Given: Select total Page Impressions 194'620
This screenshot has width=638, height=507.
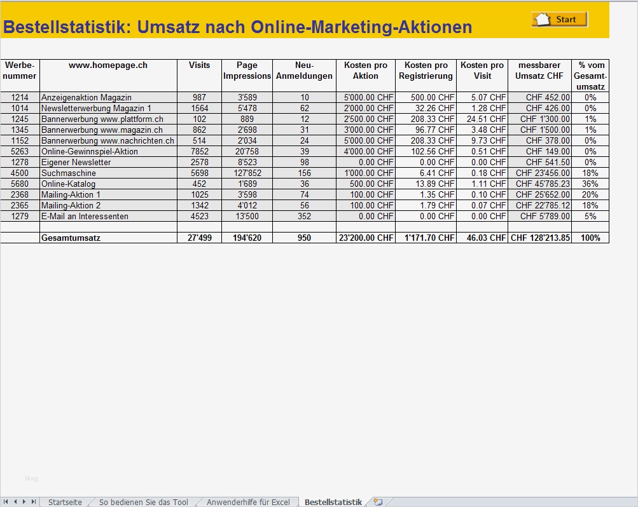Looking at the screenshot, I should click(247, 238).
